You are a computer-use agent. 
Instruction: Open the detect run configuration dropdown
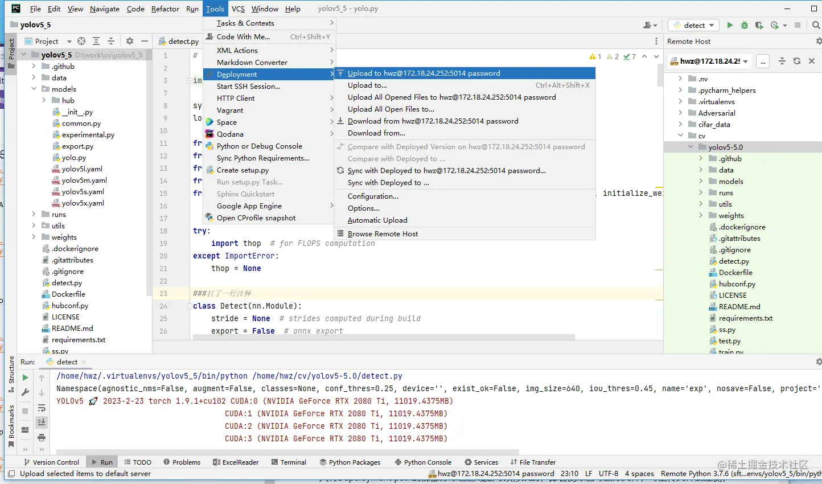point(694,25)
